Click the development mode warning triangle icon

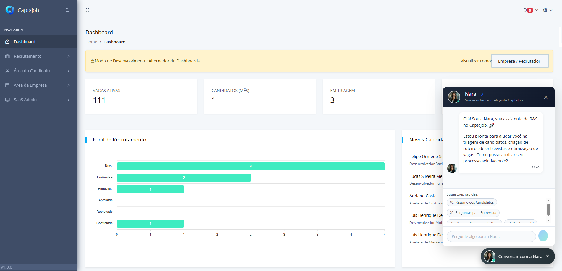click(x=92, y=61)
